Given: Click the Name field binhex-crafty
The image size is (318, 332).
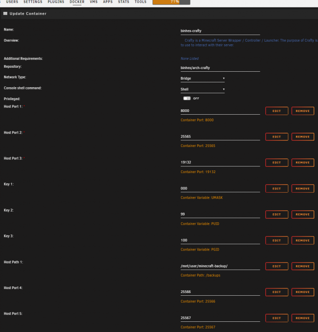Looking at the screenshot, I should 220,31.
